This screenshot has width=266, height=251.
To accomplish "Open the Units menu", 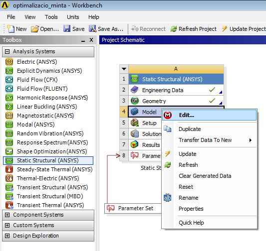I will point(73,17).
